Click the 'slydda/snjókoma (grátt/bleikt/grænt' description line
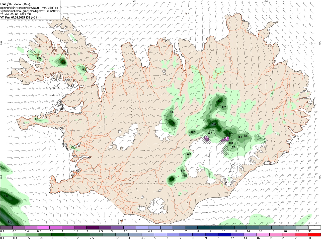Viewport: 321px width, 240px height. pyautogui.click(x=30, y=11)
